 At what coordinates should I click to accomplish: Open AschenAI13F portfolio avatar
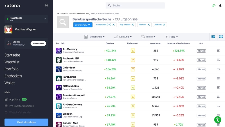pyautogui.click(x=59, y=60)
